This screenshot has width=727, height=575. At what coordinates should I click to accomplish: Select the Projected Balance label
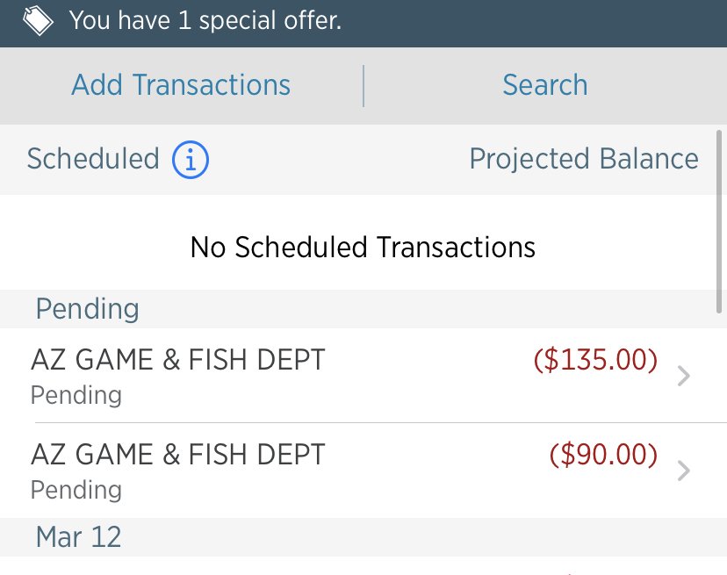[x=584, y=159]
